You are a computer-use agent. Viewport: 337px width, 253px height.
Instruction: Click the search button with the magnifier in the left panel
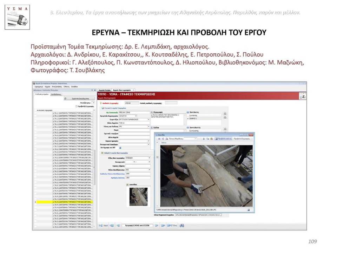[79, 98]
